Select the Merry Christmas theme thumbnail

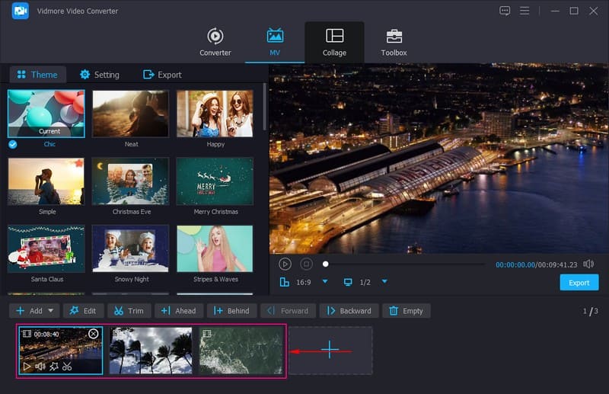(x=214, y=181)
